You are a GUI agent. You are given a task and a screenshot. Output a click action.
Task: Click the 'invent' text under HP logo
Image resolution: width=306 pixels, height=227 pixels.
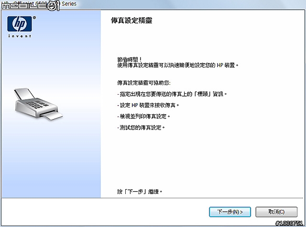pos(20,36)
